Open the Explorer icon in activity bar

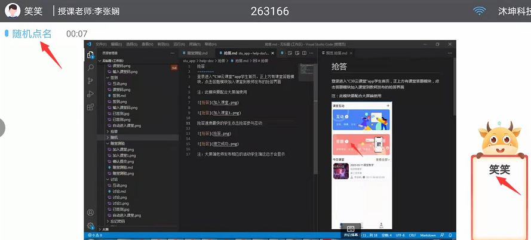point(91,55)
